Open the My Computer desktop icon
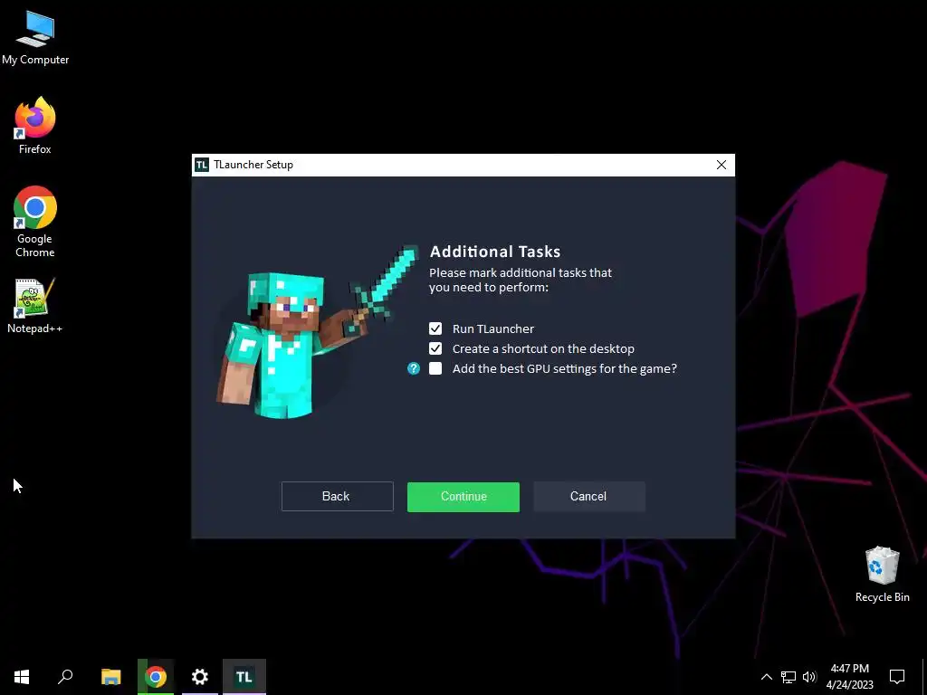This screenshot has height=695, width=927. [x=35, y=38]
